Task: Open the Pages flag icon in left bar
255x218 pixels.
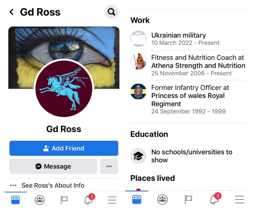Action: (x=64, y=200)
